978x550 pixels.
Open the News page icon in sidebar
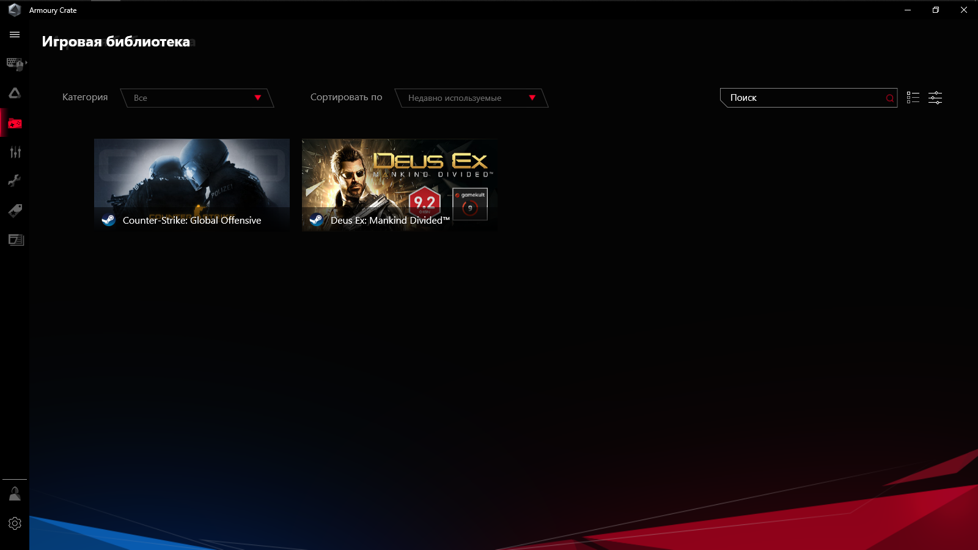(x=15, y=240)
